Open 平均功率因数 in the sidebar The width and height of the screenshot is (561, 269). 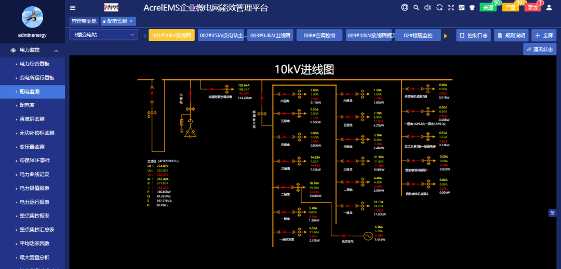click(x=33, y=244)
